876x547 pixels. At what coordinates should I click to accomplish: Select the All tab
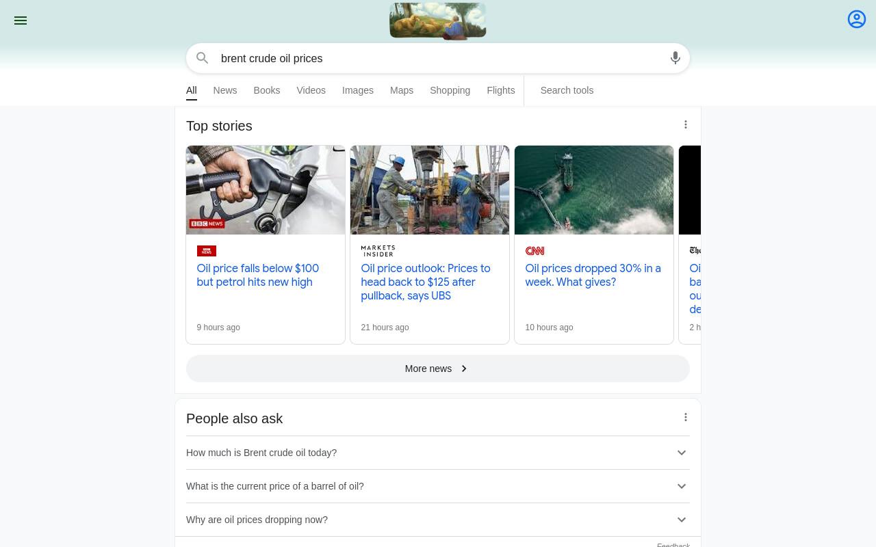click(x=192, y=90)
